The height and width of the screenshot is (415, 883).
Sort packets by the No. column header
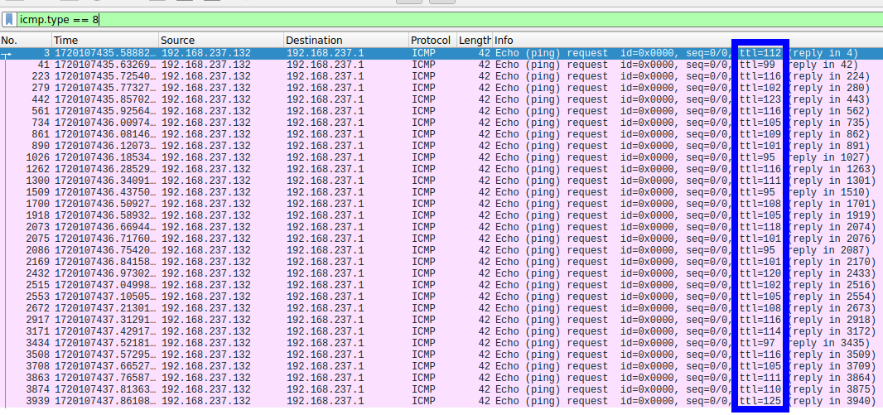click(26, 41)
